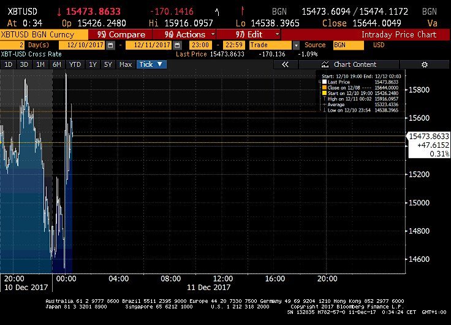Click the start date field 12/10/2017
Screen dimensions: 451x325
[81, 45]
